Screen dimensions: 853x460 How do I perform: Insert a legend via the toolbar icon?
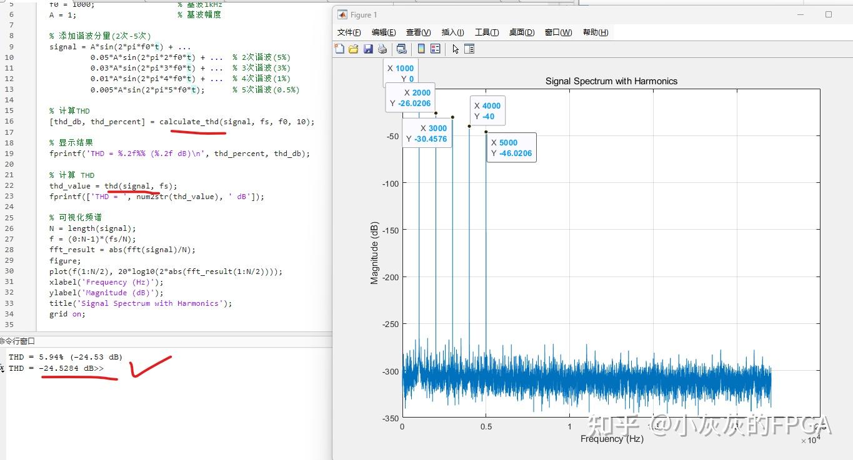pyautogui.click(x=436, y=49)
